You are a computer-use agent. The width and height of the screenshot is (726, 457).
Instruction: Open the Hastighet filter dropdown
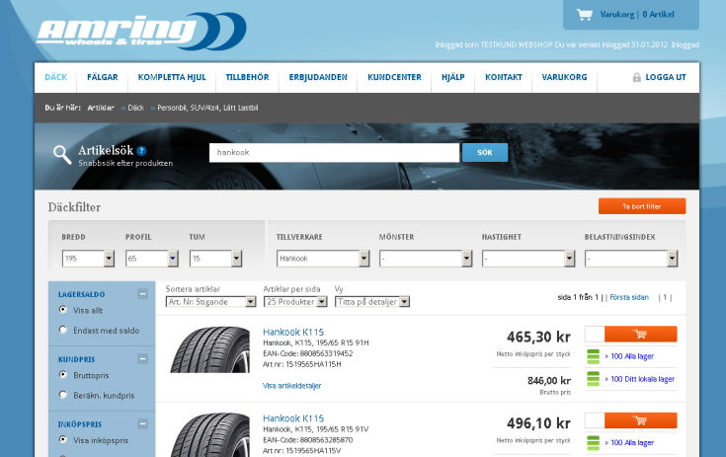pyautogui.click(x=528, y=259)
